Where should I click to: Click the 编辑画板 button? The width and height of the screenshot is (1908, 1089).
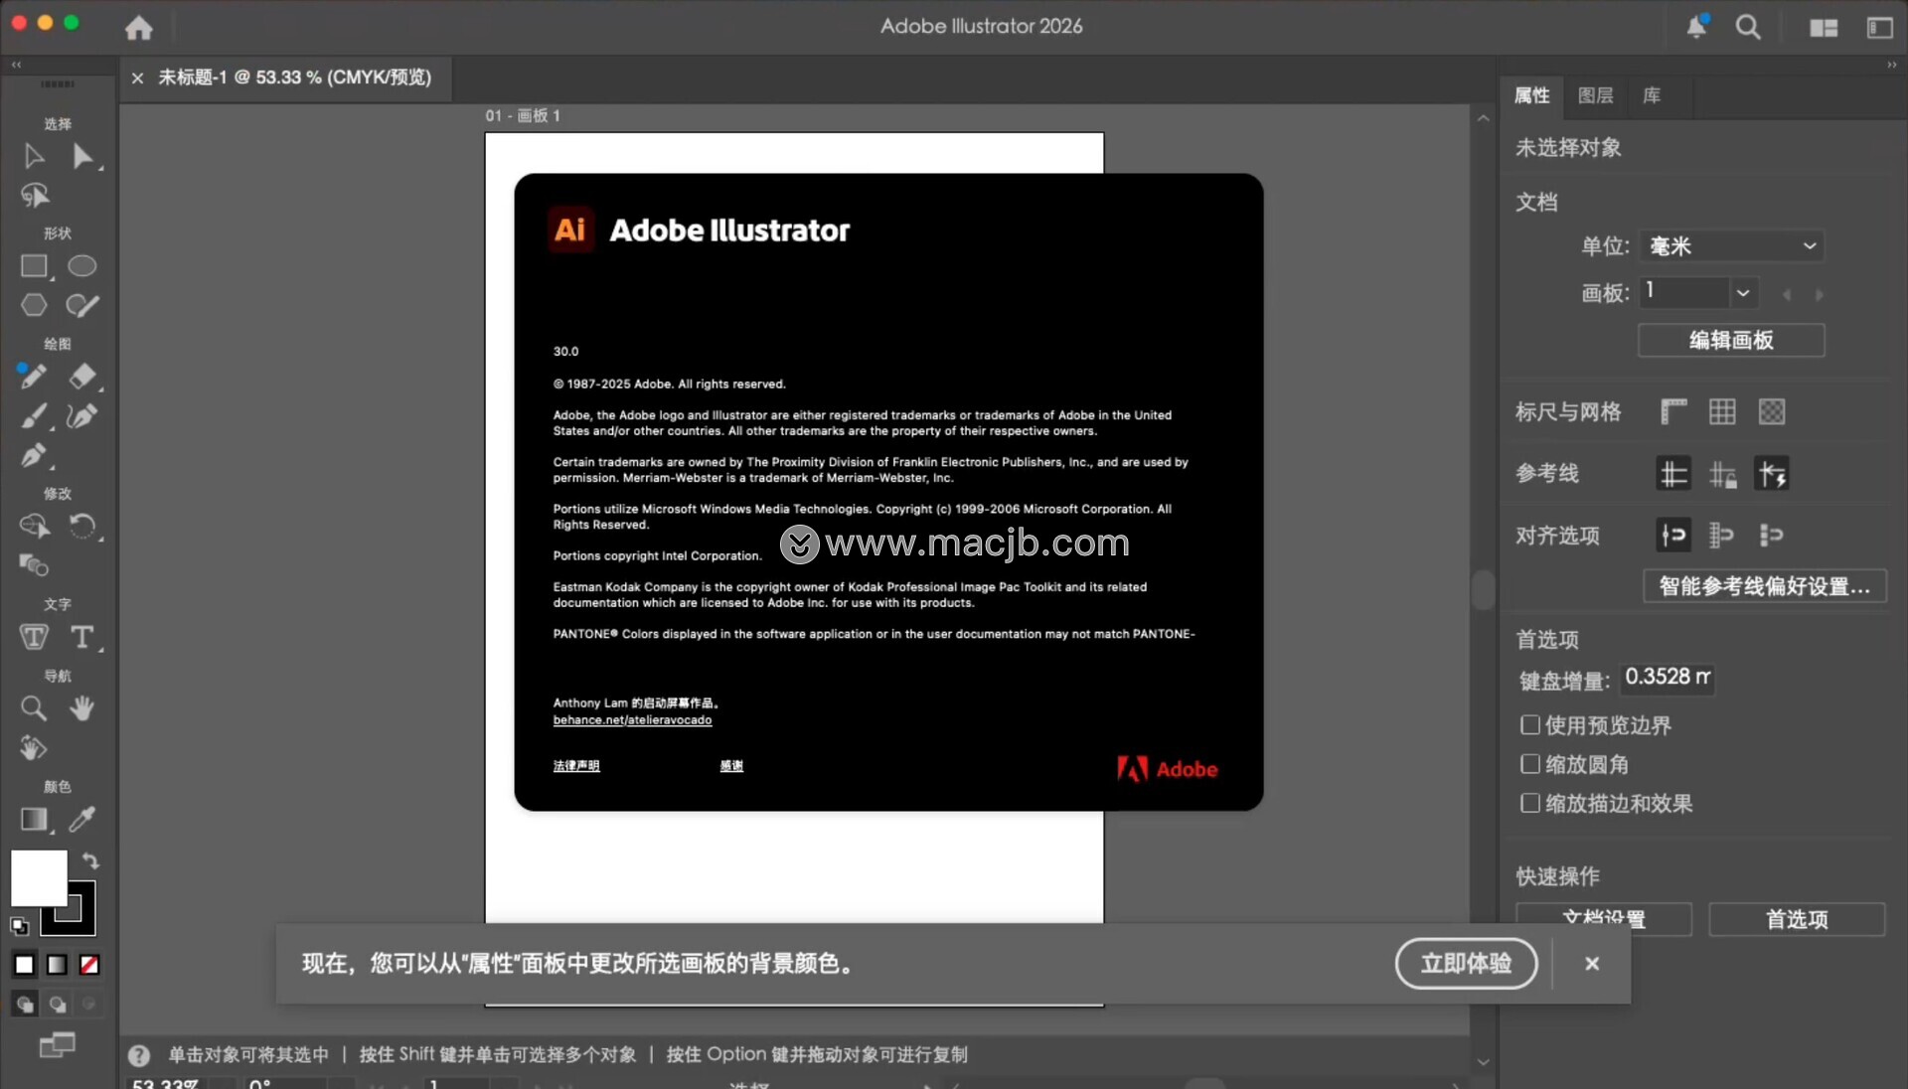[1730, 340]
